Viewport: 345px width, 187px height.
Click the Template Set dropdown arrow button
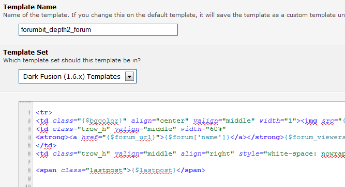click(129, 77)
